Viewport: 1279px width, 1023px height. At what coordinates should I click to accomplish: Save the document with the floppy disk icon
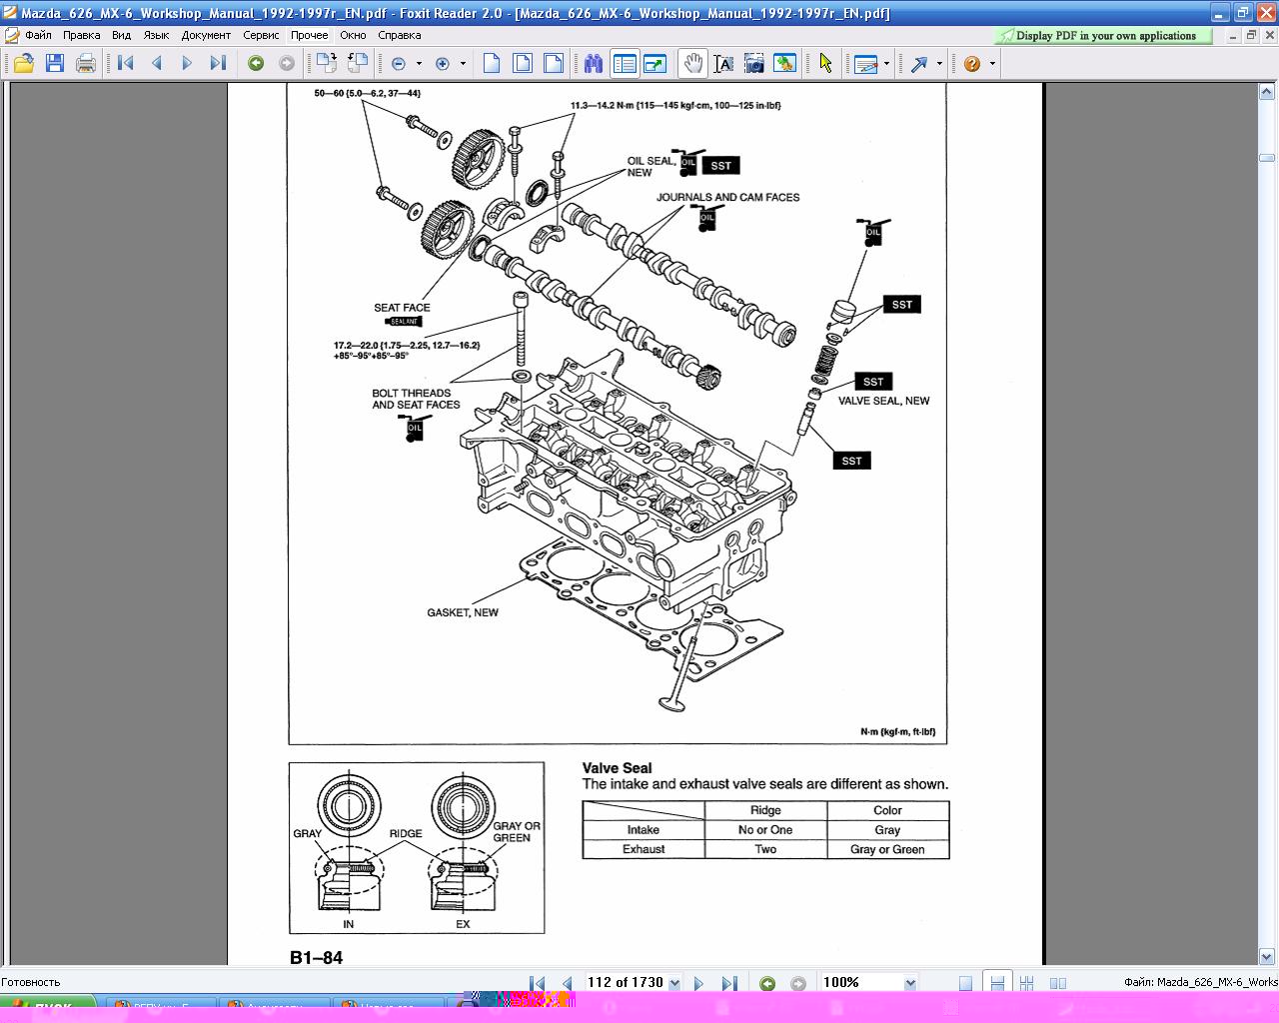(55, 64)
